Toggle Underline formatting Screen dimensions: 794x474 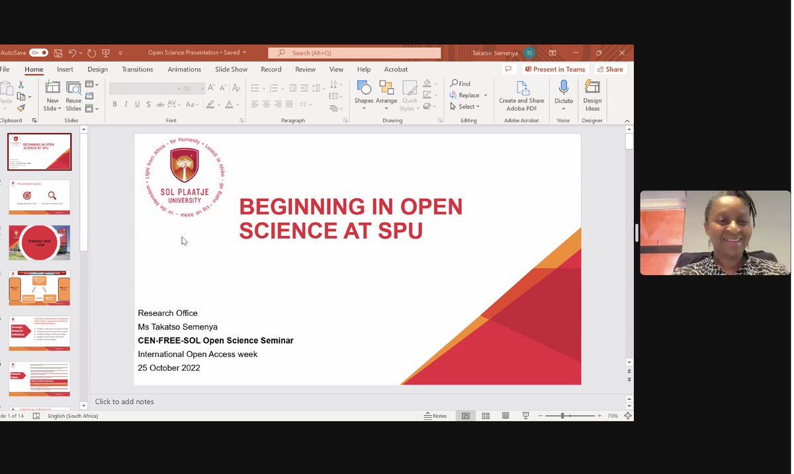[x=137, y=104]
